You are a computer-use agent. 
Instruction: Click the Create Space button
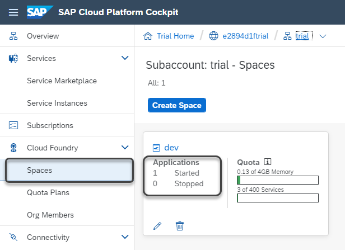coord(177,105)
